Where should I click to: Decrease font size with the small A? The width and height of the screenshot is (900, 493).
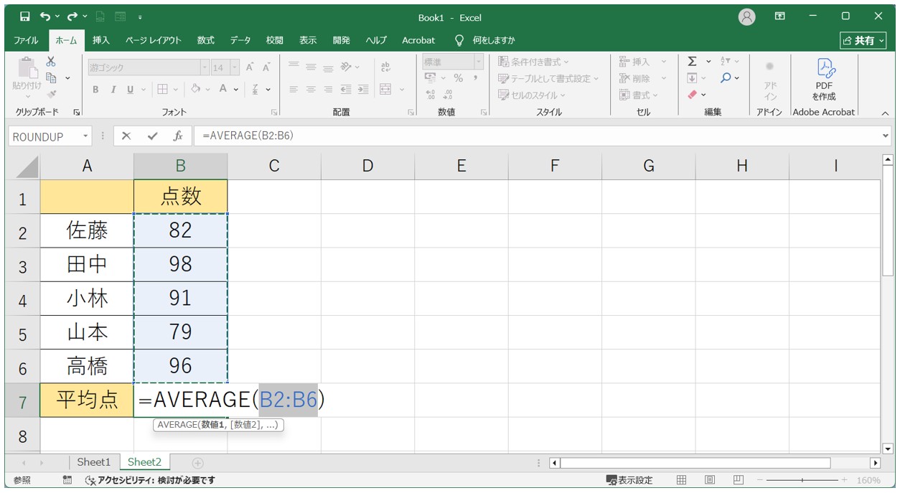click(x=266, y=67)
